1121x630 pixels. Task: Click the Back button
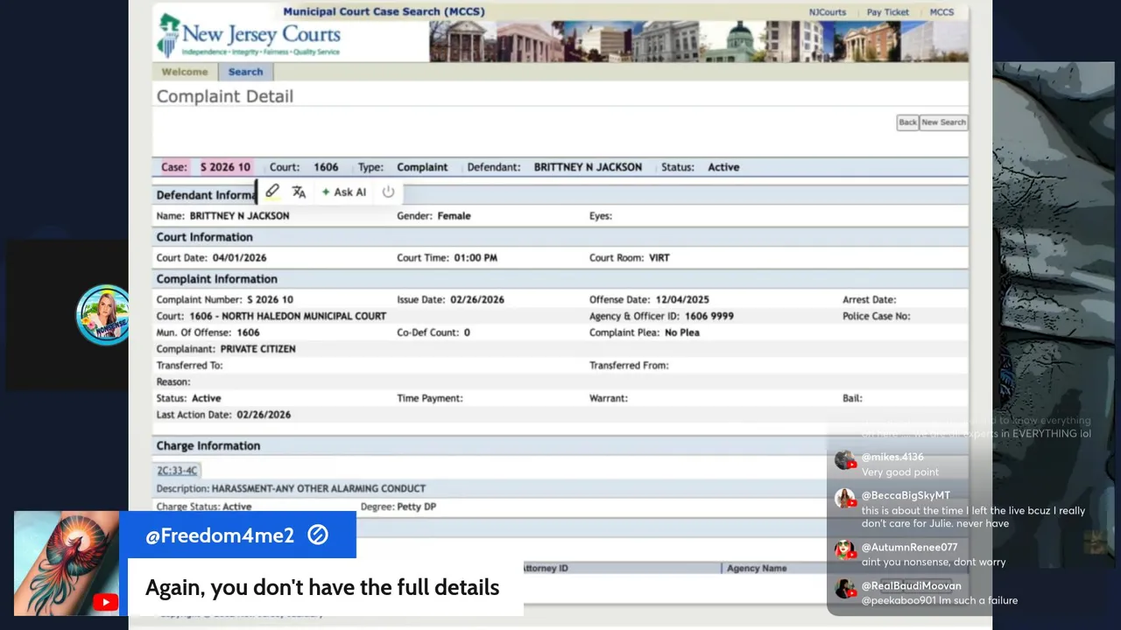(907, 122)
